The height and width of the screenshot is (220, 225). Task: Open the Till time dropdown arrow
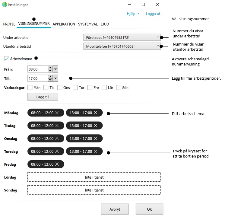point(55,78)
